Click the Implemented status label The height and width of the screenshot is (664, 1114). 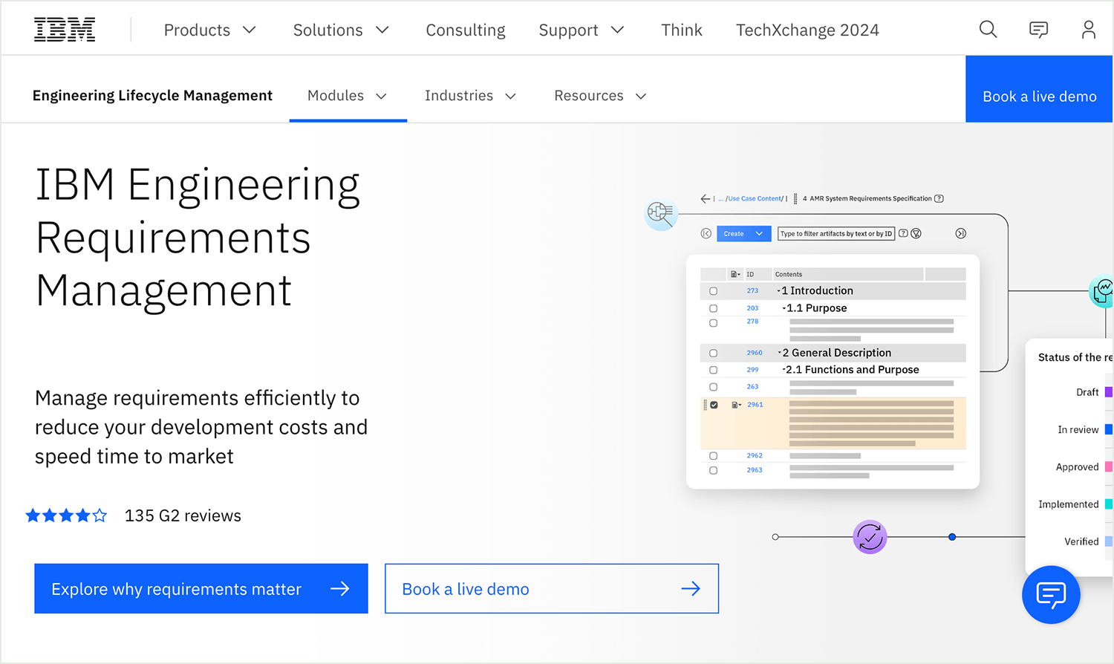pos(1069,504)
